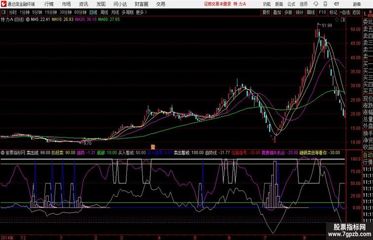The height and width of the screenshot is (240, 373).
Task: Open the 多周期 multi-period view
Action: [127, 12]
